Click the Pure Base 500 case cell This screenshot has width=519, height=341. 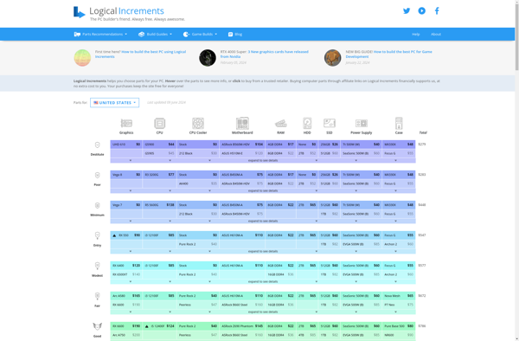399,326
